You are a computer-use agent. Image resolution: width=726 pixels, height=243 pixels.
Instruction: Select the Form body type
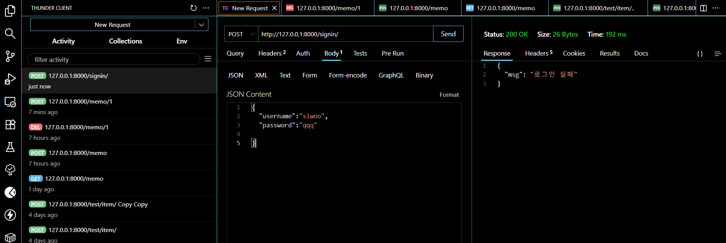310,75
